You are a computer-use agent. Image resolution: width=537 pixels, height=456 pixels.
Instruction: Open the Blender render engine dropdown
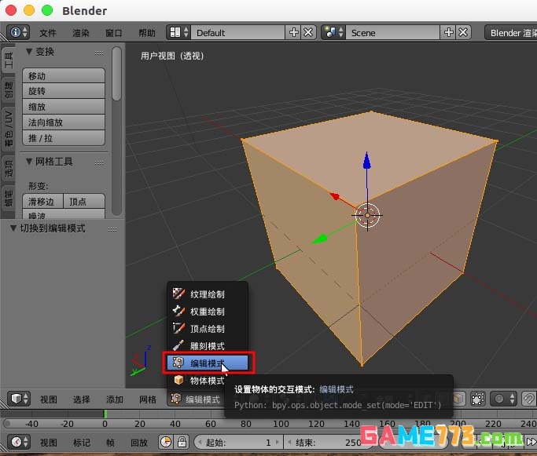pyautogui.click(x=511, y=33)
